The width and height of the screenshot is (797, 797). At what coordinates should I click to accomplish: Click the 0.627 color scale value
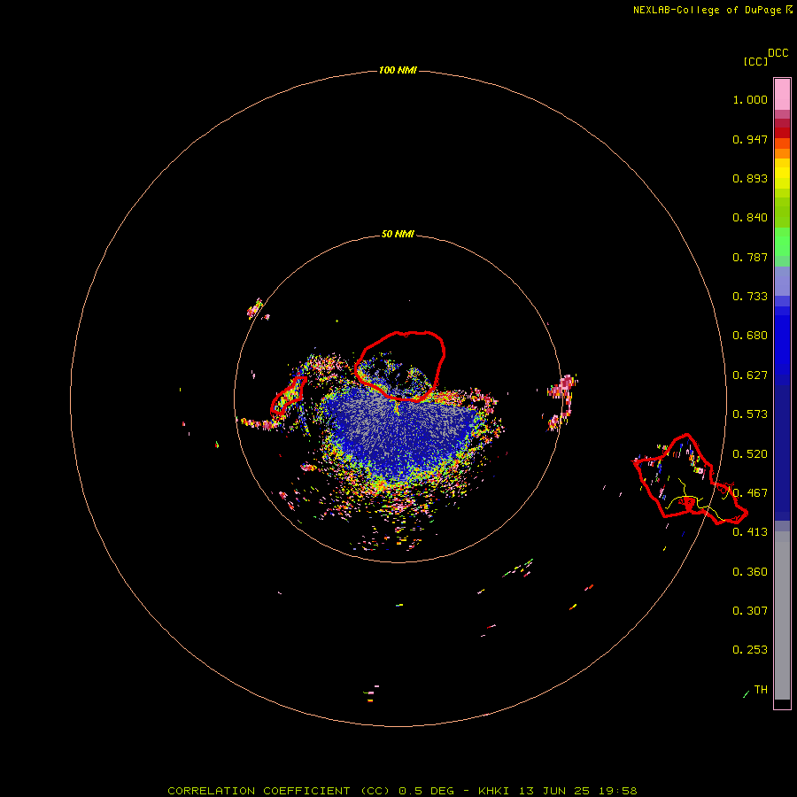750,375
